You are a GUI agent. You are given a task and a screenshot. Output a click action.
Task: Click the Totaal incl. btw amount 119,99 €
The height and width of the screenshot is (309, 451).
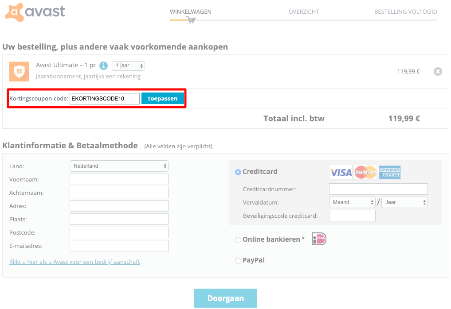coord(404,118)
